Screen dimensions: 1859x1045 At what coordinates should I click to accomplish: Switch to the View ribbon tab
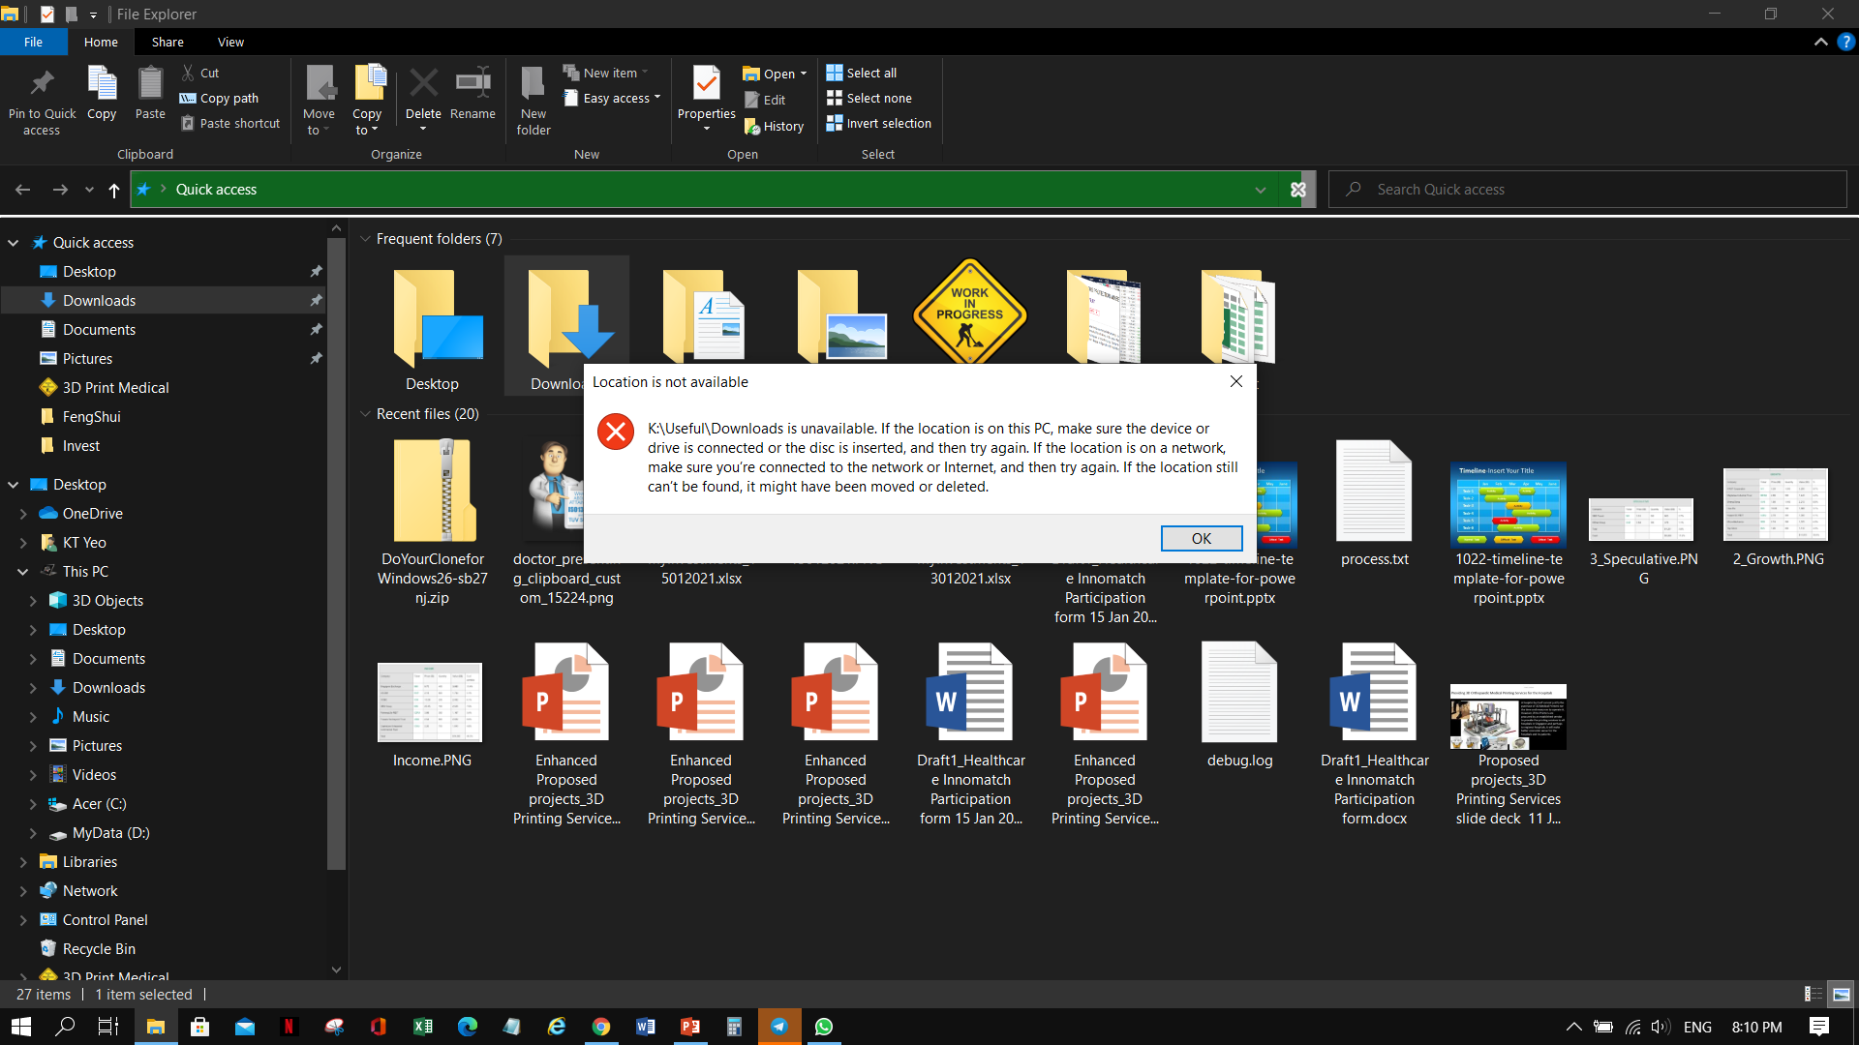[230, 42]
